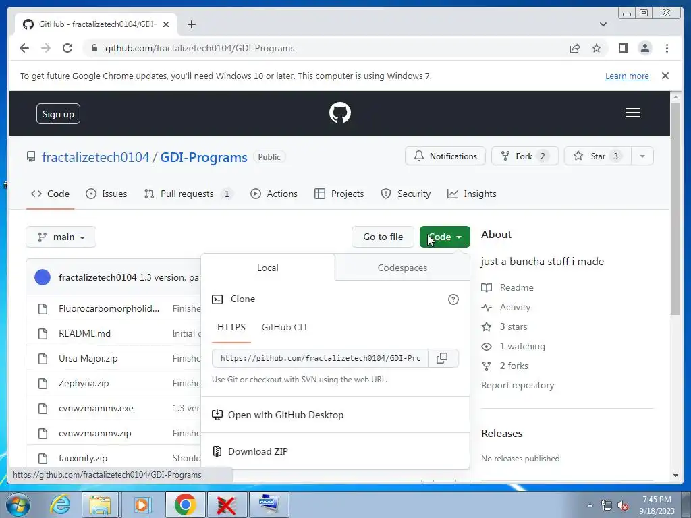
Task: Click the muted volume tray icon
Action: pyautogui.click(x=623, y=505)
